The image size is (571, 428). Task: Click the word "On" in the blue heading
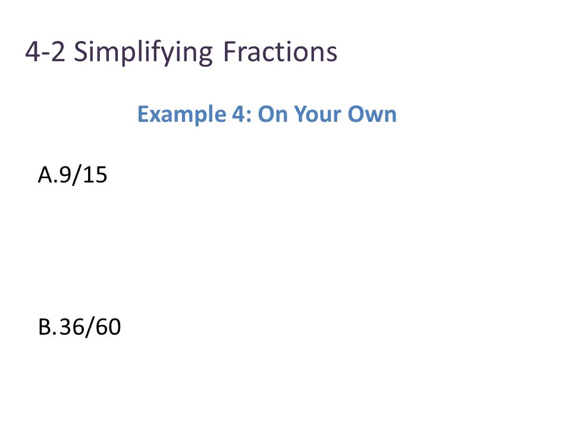272,114
